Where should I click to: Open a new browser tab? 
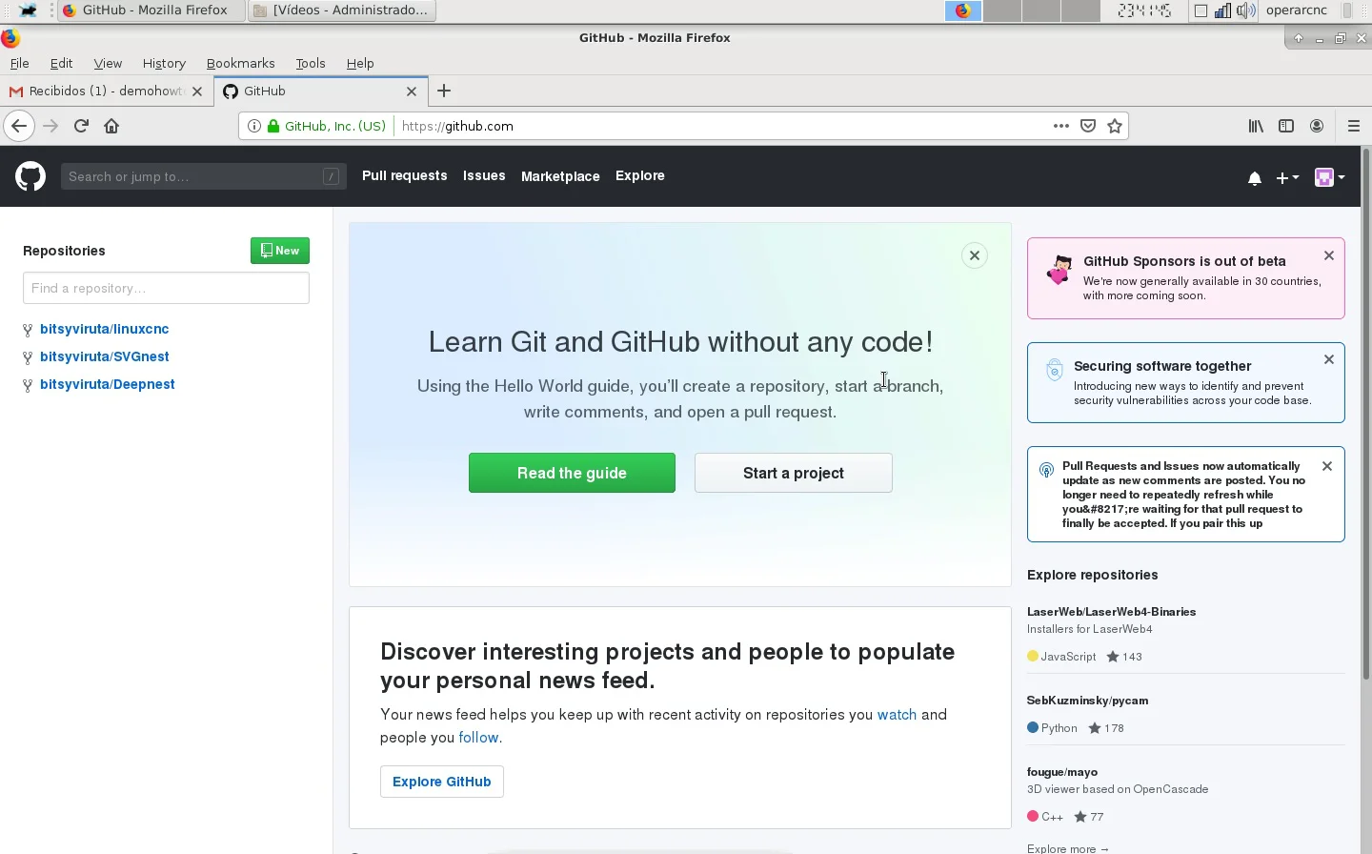click(444, 91)
